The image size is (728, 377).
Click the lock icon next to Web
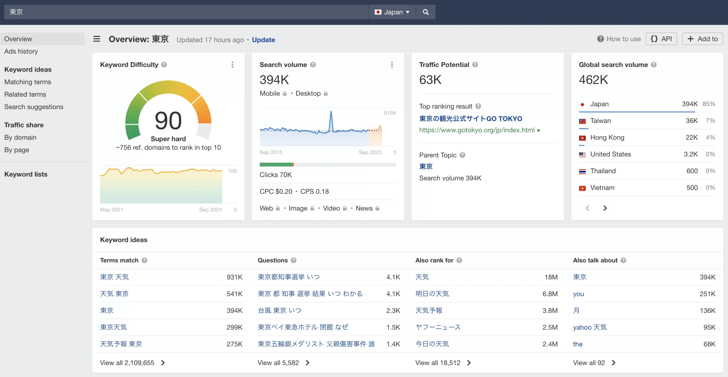[278, 208]
